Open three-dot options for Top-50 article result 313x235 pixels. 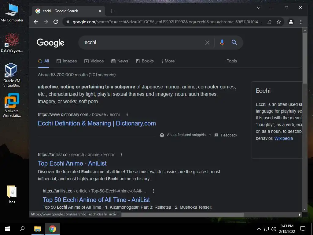coord(153,191)
